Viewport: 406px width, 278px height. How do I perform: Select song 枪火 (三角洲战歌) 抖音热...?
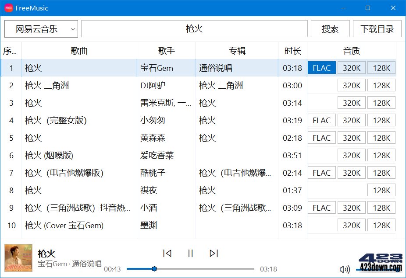78,208
